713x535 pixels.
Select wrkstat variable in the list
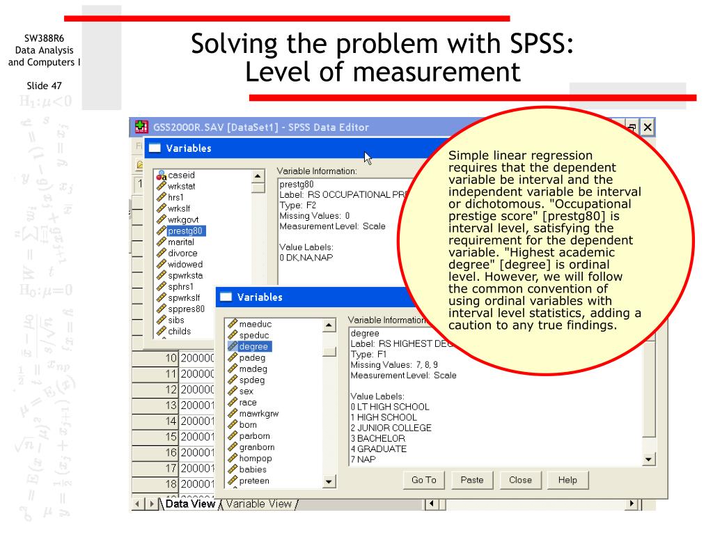pyautogui.click(x=181, y=186)
